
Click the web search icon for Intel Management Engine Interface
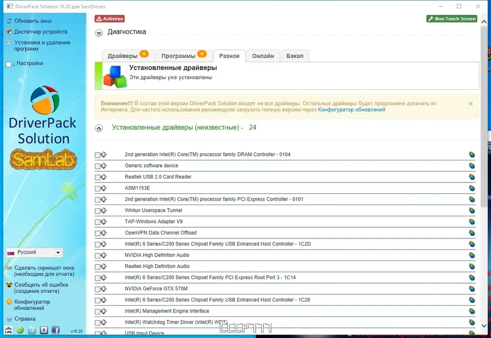pyautogui.click(x=471, y=311)
